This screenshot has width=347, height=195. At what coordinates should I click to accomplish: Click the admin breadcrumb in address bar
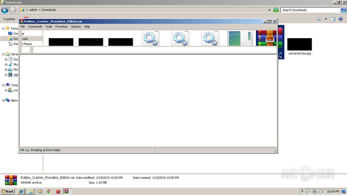(x=33, y=10)
